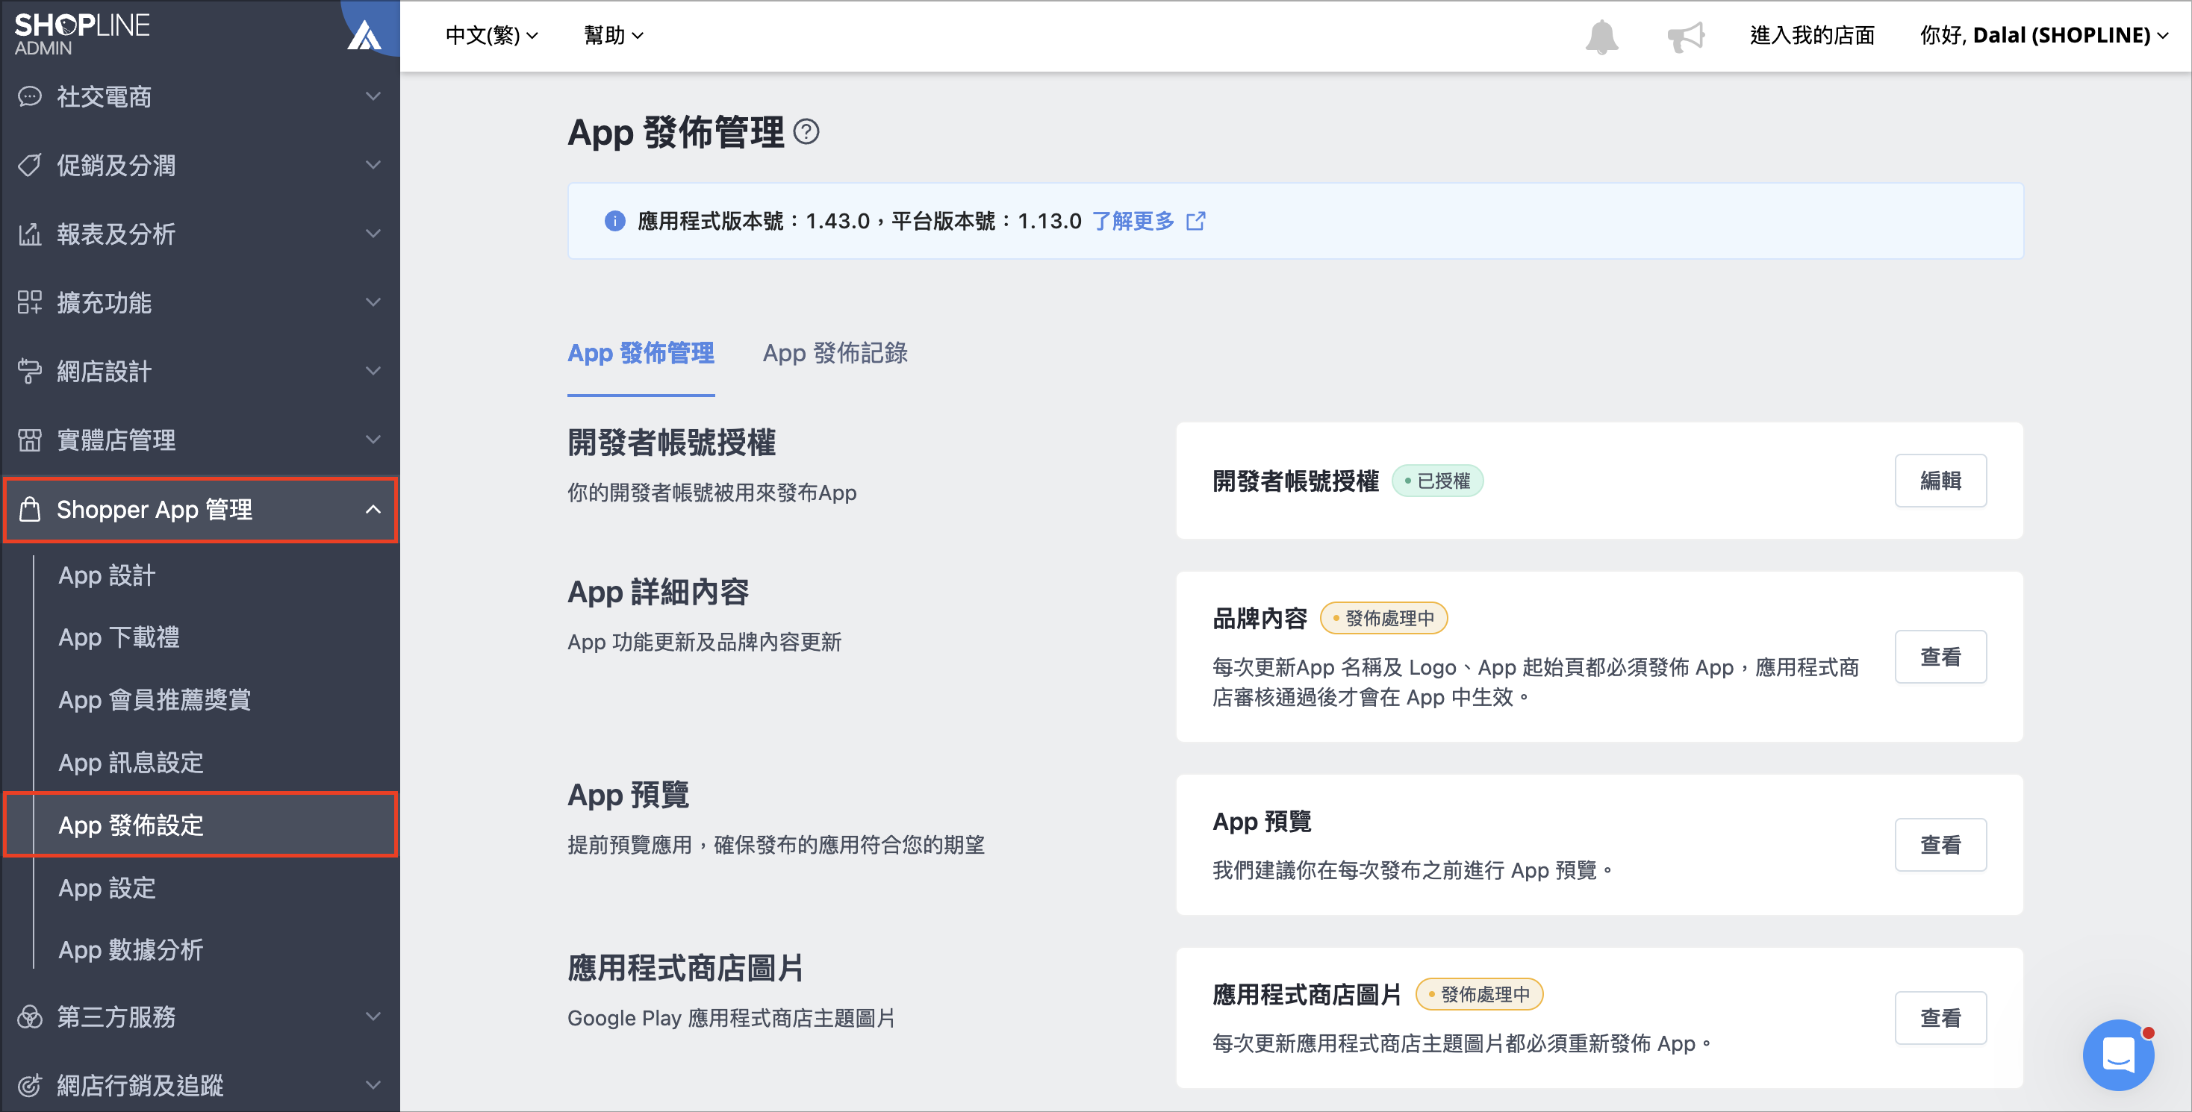Viewport: 2192px width, 1112px height.
Task: Click the App 發佈管理 page heading
Action: (x=676, y=132)
